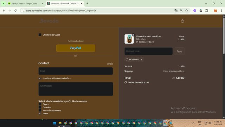The width and height of the screenshot is (225, 127).
Task: Open the Log in link
Action: point(110,64)
